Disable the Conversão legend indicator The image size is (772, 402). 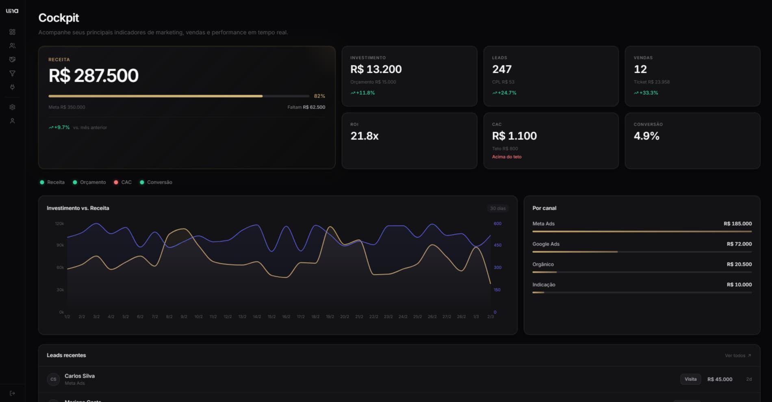(156, 182)
